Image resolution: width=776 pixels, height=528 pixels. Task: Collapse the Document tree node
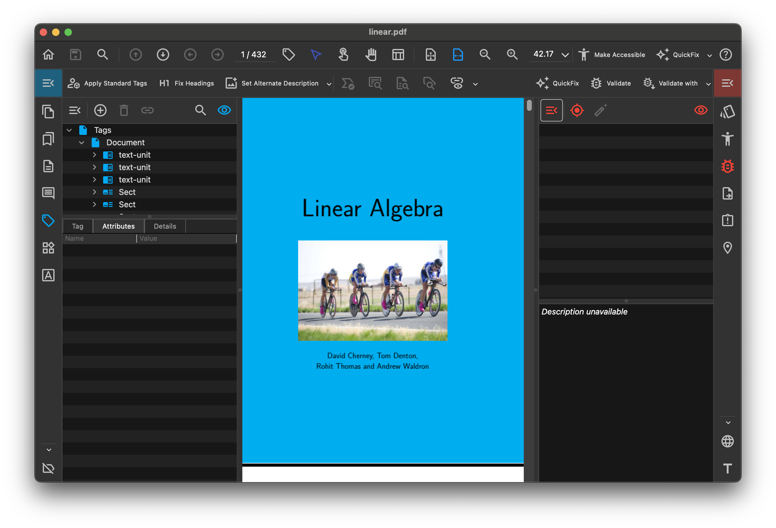[x=82, y=143]
